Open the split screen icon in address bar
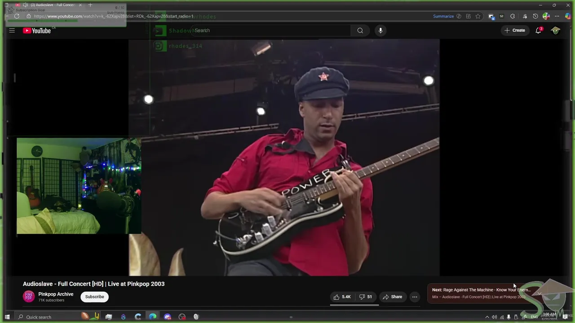This screenshot has height=323, width=575. pos(468,16)
